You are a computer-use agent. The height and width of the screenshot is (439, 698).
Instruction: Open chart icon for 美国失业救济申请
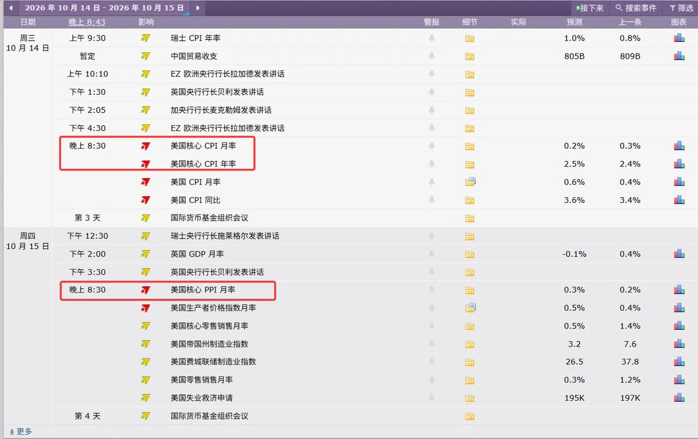pyautogui.click(x=679, y=398)
